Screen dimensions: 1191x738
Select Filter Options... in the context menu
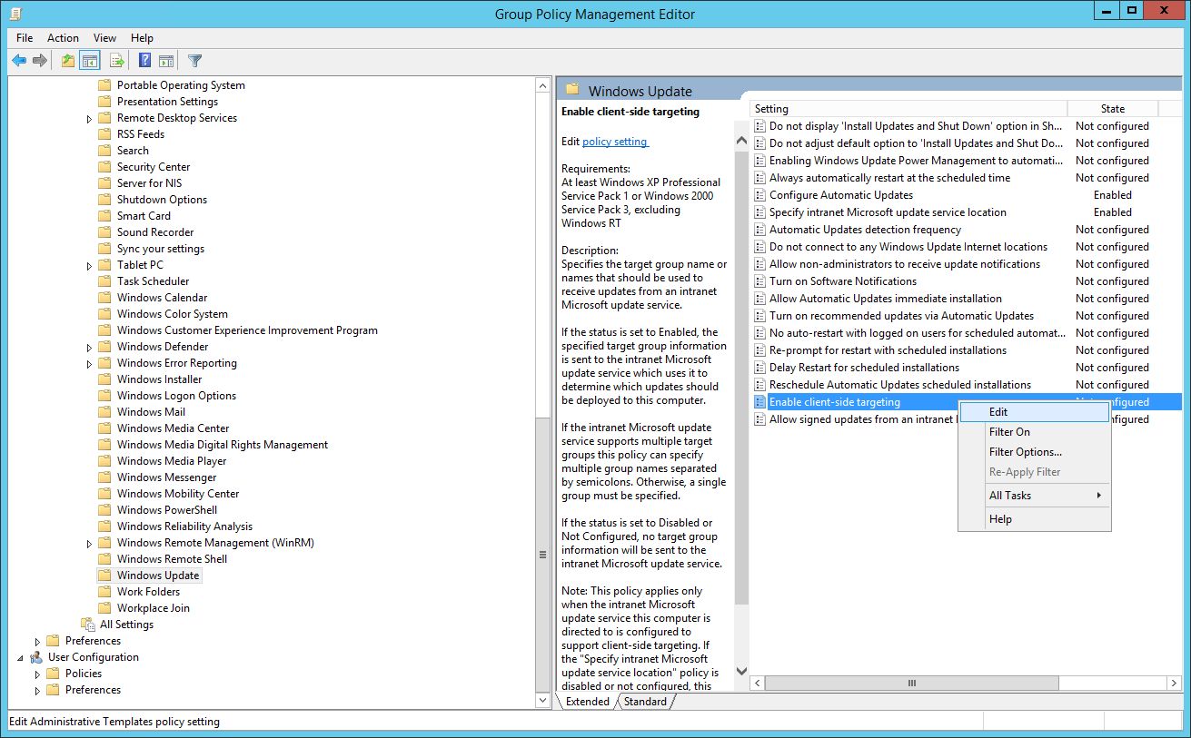(x=1035, y=452)
